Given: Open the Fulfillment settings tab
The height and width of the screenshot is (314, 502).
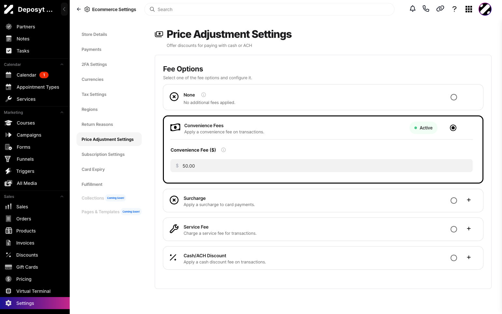Looking at the screenshot, I should tap(92, 184).
